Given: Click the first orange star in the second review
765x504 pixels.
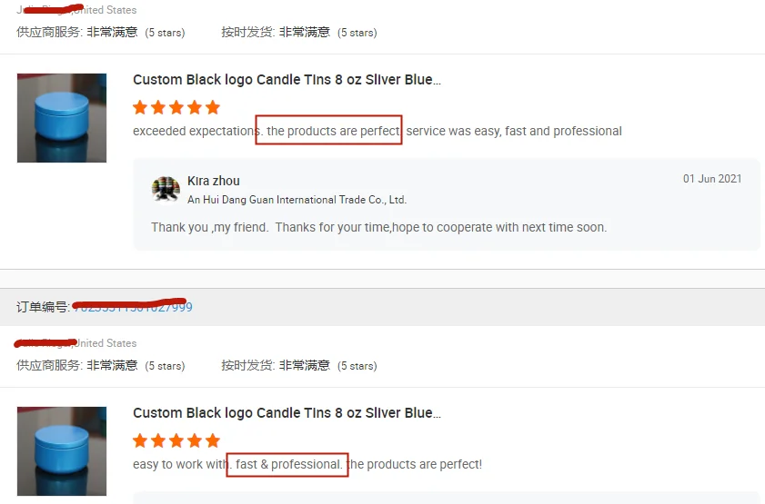Looking at the screenshot, I should 140,440.
